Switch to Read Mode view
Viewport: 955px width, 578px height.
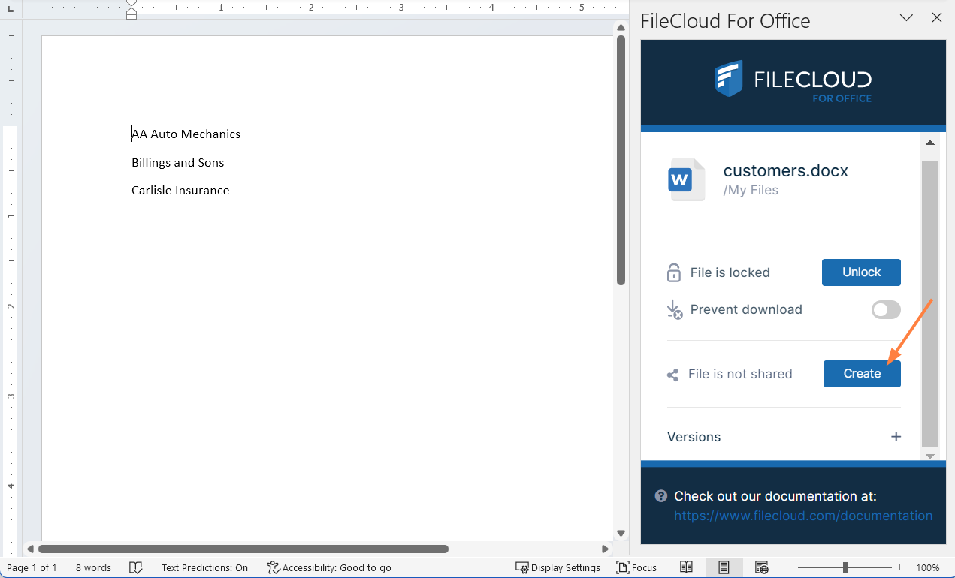click(x=686, y=567)
